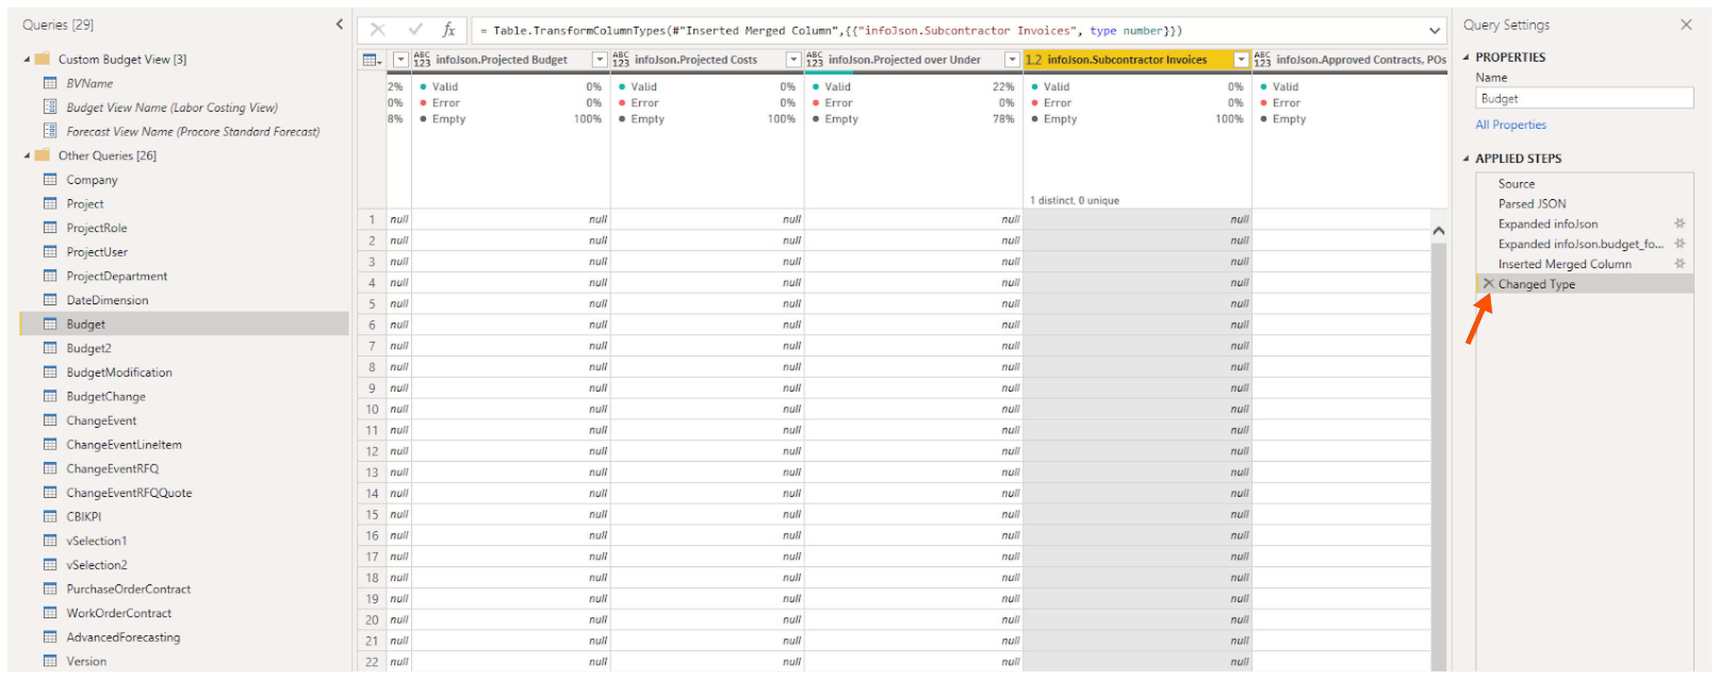Open the ChangeEvent query
The width and height of the screenshot is (1719, 679).
[x=101, y=420]
